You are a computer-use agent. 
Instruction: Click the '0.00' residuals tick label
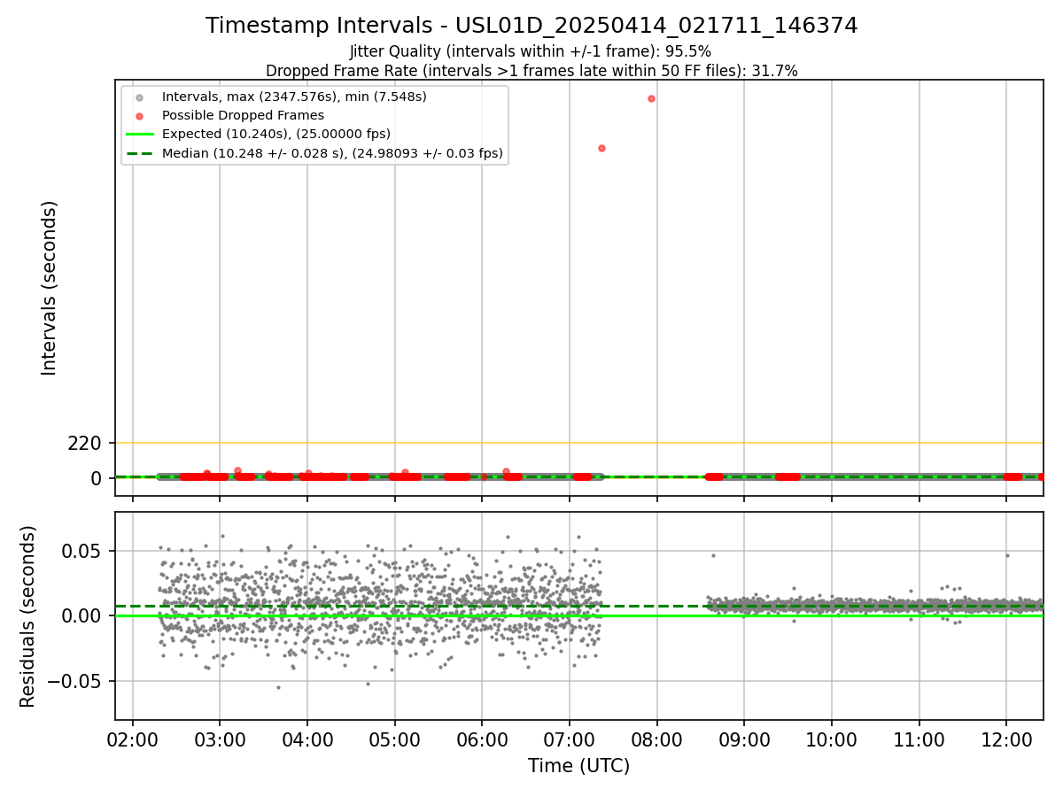pos(81,616)
